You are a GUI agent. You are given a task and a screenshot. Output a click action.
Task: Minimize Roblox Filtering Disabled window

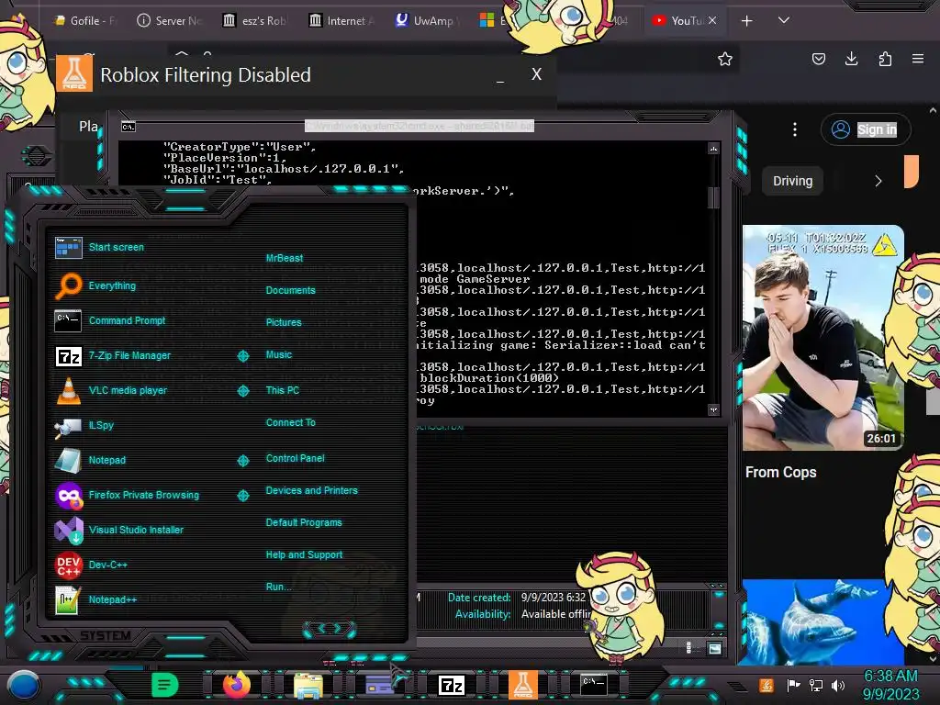click(x=500, y=79)
